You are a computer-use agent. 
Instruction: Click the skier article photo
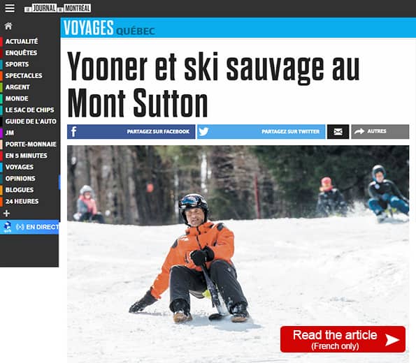(x=238, y=254)
